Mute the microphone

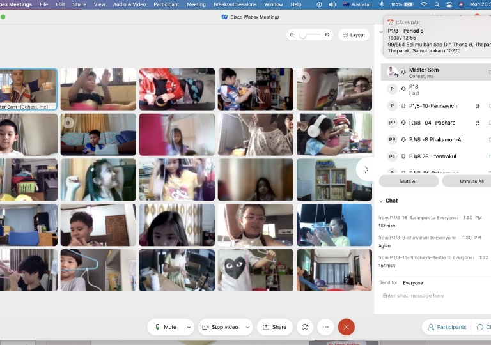tap(166, 327)
